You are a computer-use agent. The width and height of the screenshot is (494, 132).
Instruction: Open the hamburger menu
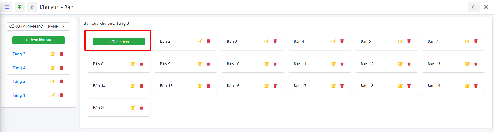[7, 7]
